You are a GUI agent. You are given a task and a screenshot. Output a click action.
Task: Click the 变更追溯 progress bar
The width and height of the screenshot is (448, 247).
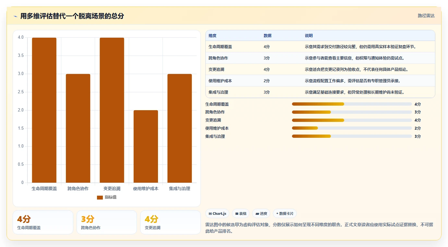click(352, 120)
